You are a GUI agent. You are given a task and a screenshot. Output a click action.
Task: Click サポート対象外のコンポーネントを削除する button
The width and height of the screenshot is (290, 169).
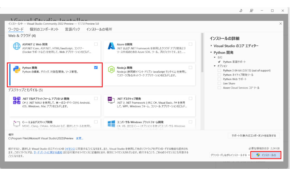(254, 136)
